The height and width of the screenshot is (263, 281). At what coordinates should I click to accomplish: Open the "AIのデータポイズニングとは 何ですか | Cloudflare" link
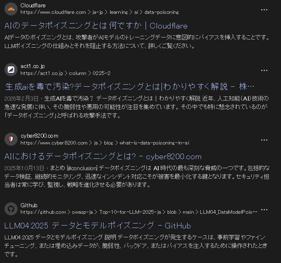point(96,26)
